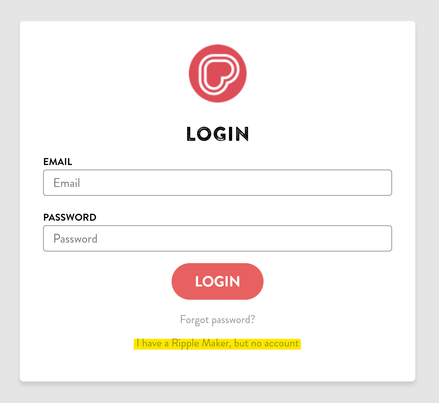Select the black LOGIN heading text

(217, 134)
